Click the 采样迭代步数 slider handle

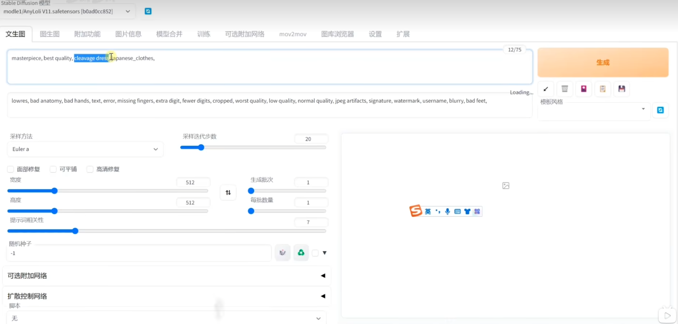click(x=201, y=147)
